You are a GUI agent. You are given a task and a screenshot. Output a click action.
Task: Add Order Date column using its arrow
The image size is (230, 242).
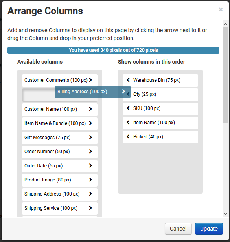click(x=90, y=166)
